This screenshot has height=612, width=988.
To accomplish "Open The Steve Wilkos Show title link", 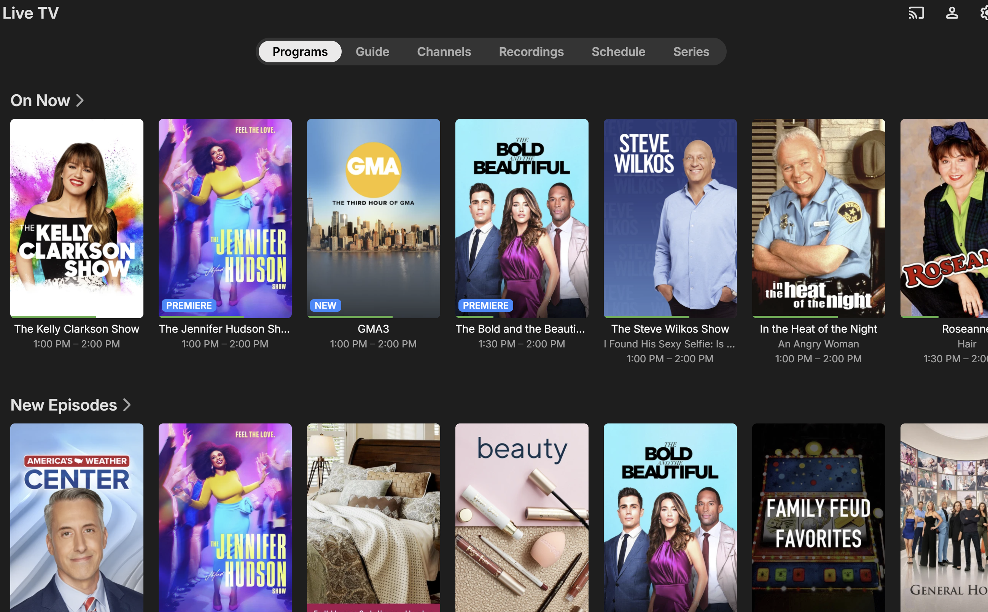I will pyautogui.click(x=670, y=329).
